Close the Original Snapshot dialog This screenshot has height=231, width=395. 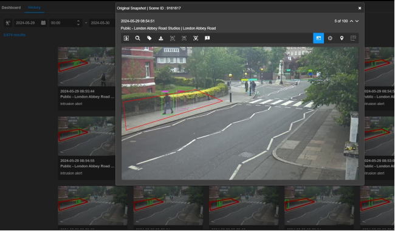[x=360, y=8]
